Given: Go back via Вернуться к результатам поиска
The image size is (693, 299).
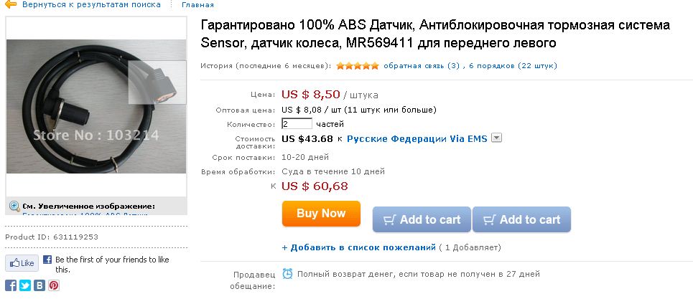Looking at the screenshot, I should [x=91, y=4].
